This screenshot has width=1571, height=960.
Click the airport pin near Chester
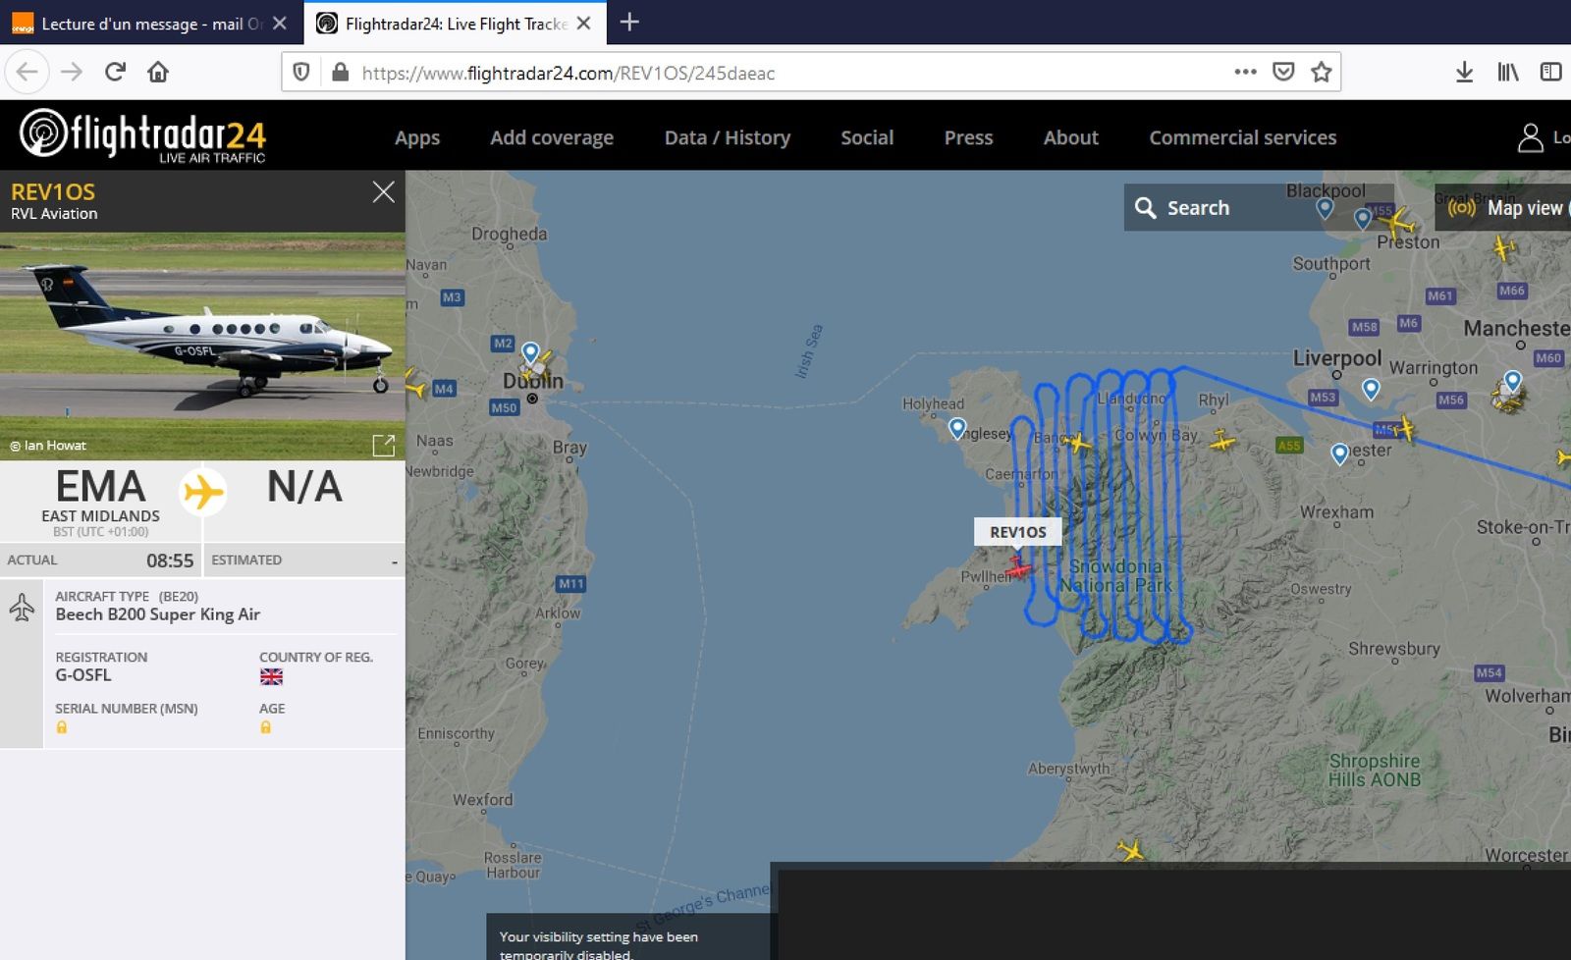click(x=1339, y=453)
